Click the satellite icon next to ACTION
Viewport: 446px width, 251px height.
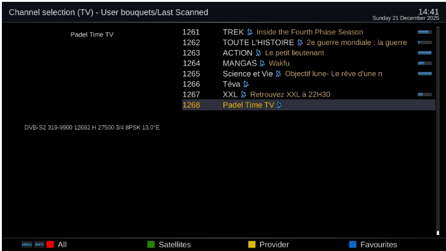pyautogui.click(x=258, y=53)
